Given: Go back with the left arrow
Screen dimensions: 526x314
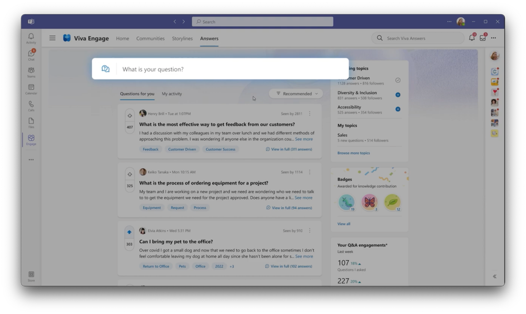Looking at the screenshot, I should point(174,22).
